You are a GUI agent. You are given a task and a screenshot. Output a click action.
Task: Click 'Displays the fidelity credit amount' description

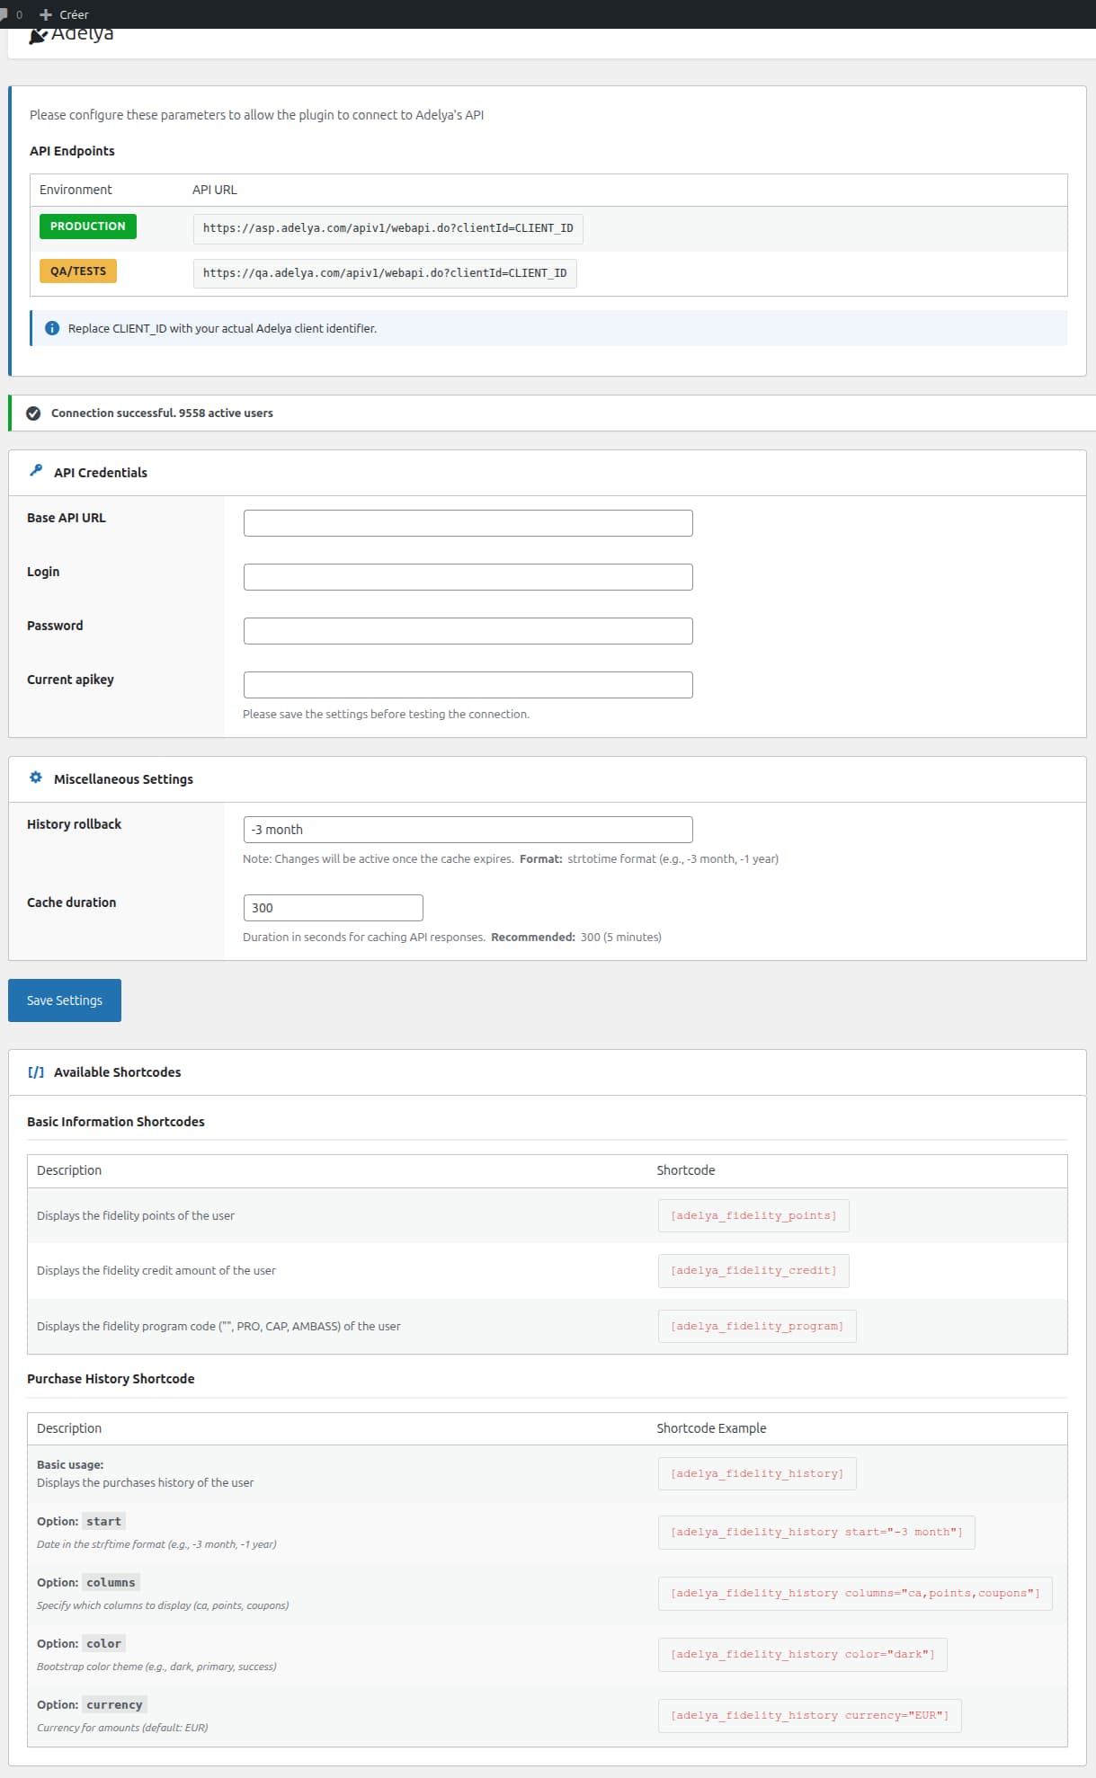[156, 1271]
